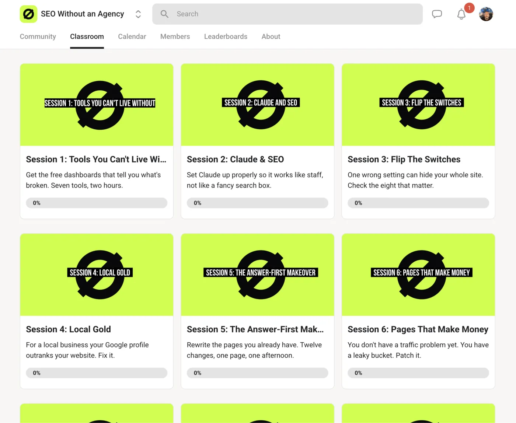The image size is (516, 423).
Task: Click the search magnifier icon
Action: tap(164, 14)
